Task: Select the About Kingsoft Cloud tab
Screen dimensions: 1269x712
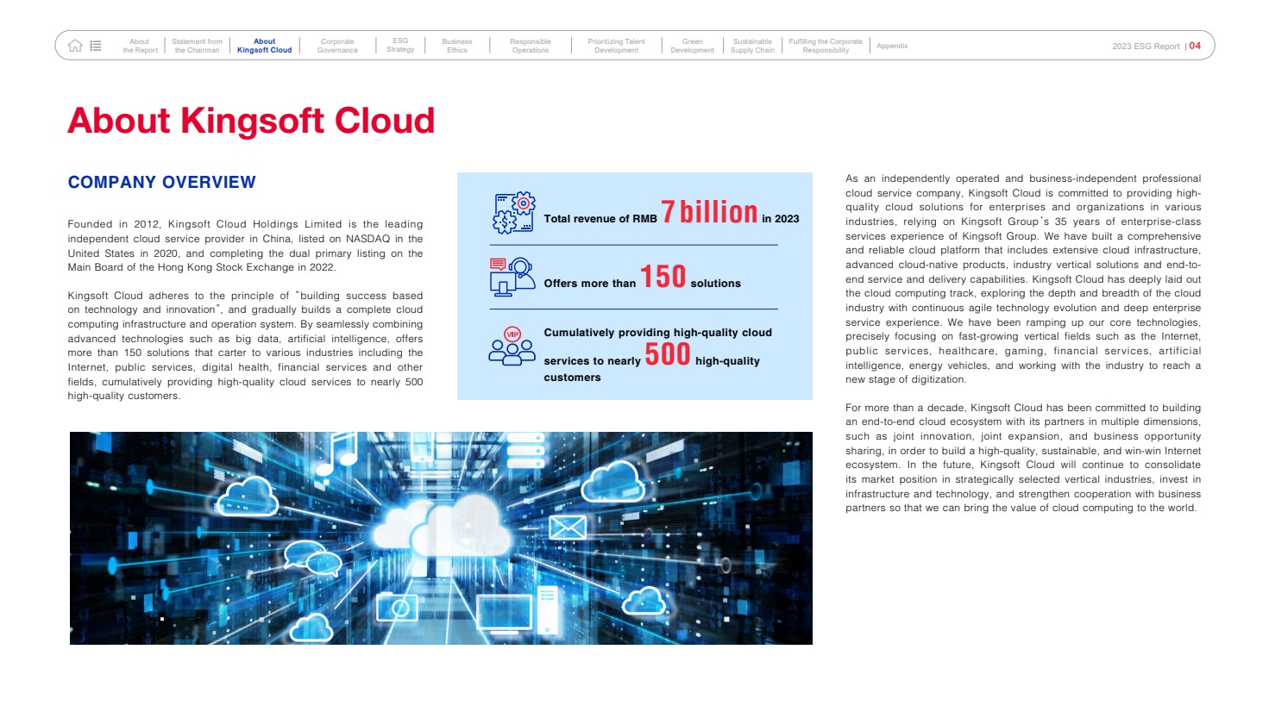Action: click(x=264, y=46)
